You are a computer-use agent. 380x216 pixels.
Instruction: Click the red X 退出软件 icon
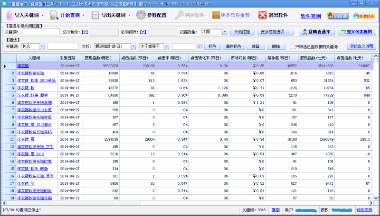[263, 15]
